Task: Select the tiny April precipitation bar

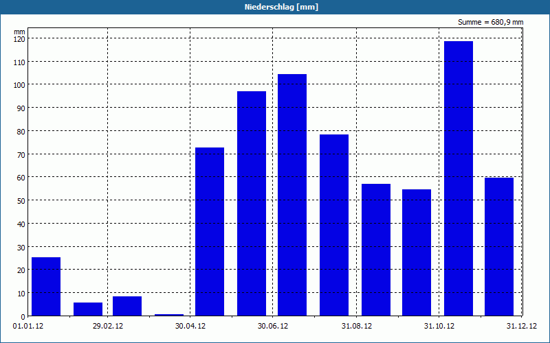Action: point(169,315)
